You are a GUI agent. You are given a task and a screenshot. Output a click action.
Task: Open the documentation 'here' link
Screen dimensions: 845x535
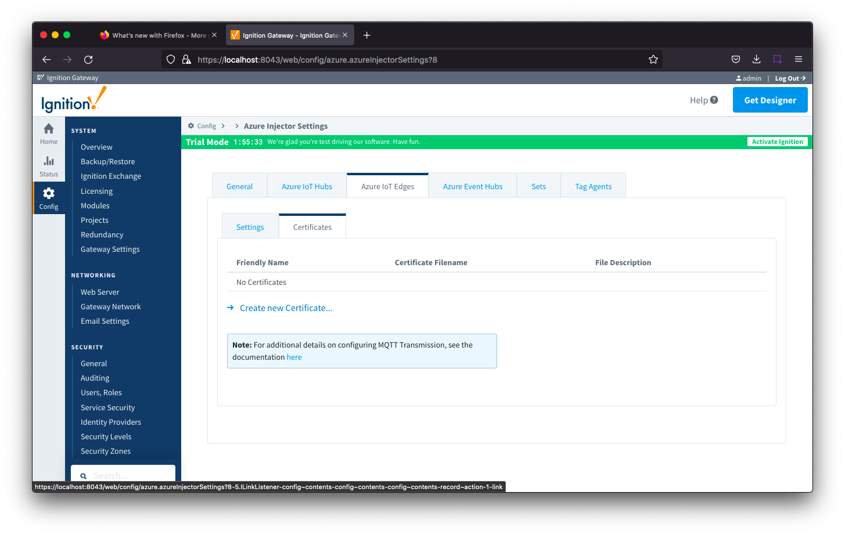click(x=294, y=357)
